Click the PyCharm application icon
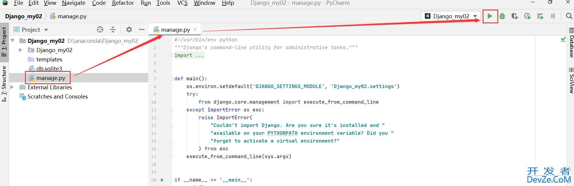Screen dimensions: 574x186 [5, 3]
